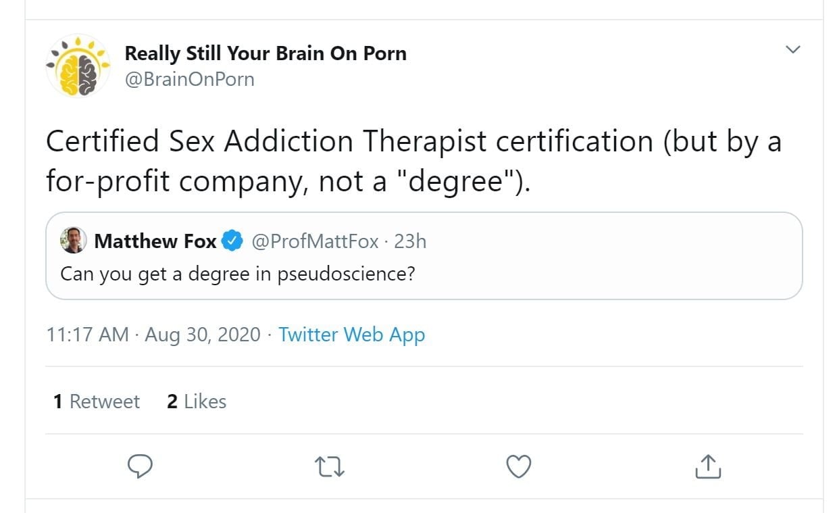Open the Twitter Web App link

click(351, 335)
